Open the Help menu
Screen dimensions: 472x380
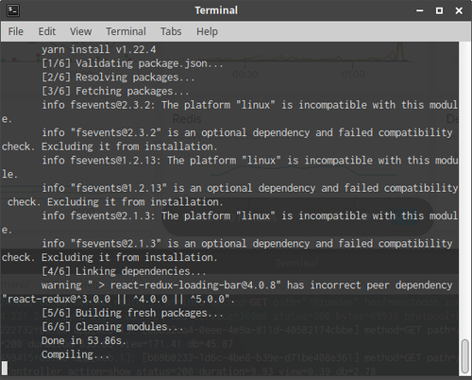207,31
